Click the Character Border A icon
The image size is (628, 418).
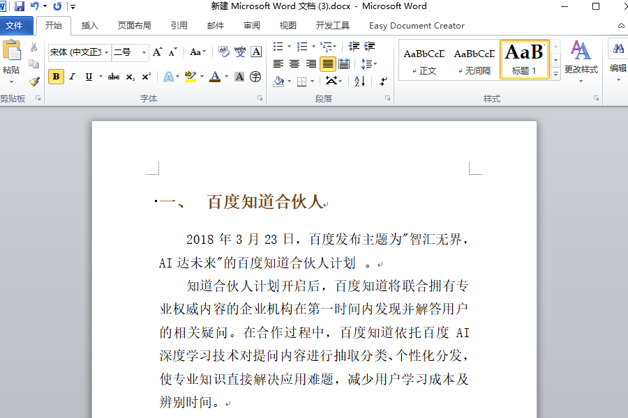pos(256,52)
